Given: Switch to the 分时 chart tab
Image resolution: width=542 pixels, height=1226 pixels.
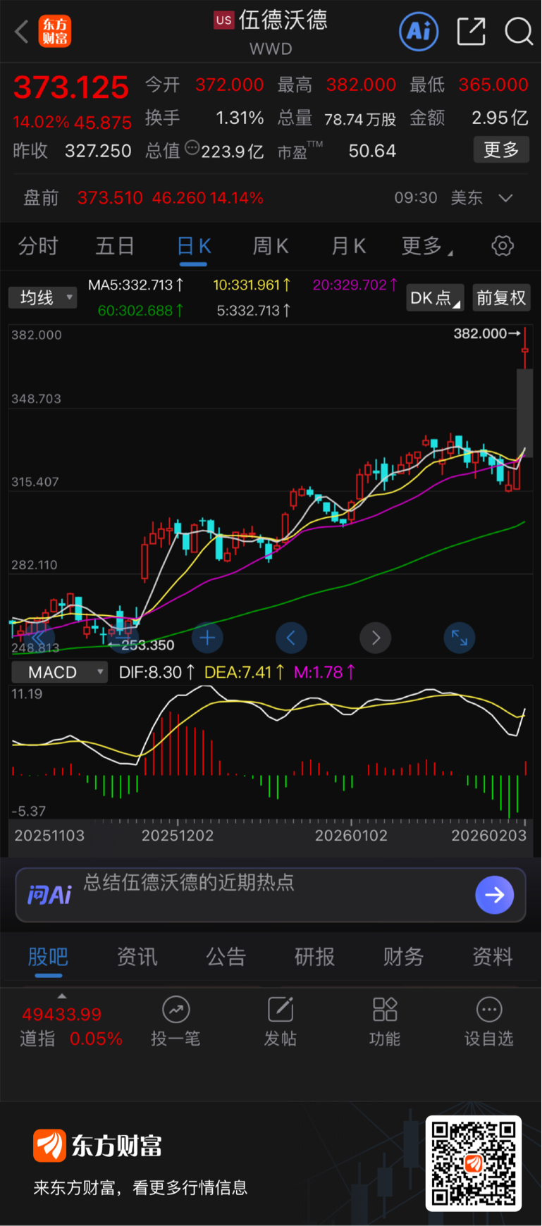Looking at the screenshot, I should tap(38, 246).
